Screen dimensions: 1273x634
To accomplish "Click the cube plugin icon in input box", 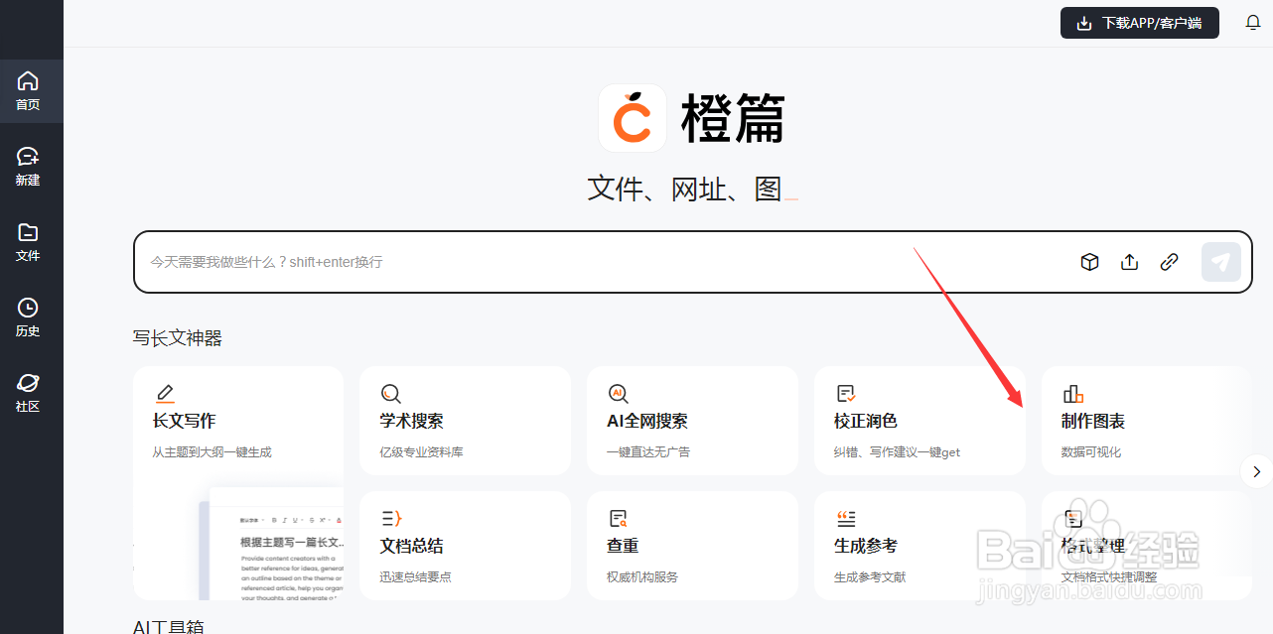I will [1089, 262].
